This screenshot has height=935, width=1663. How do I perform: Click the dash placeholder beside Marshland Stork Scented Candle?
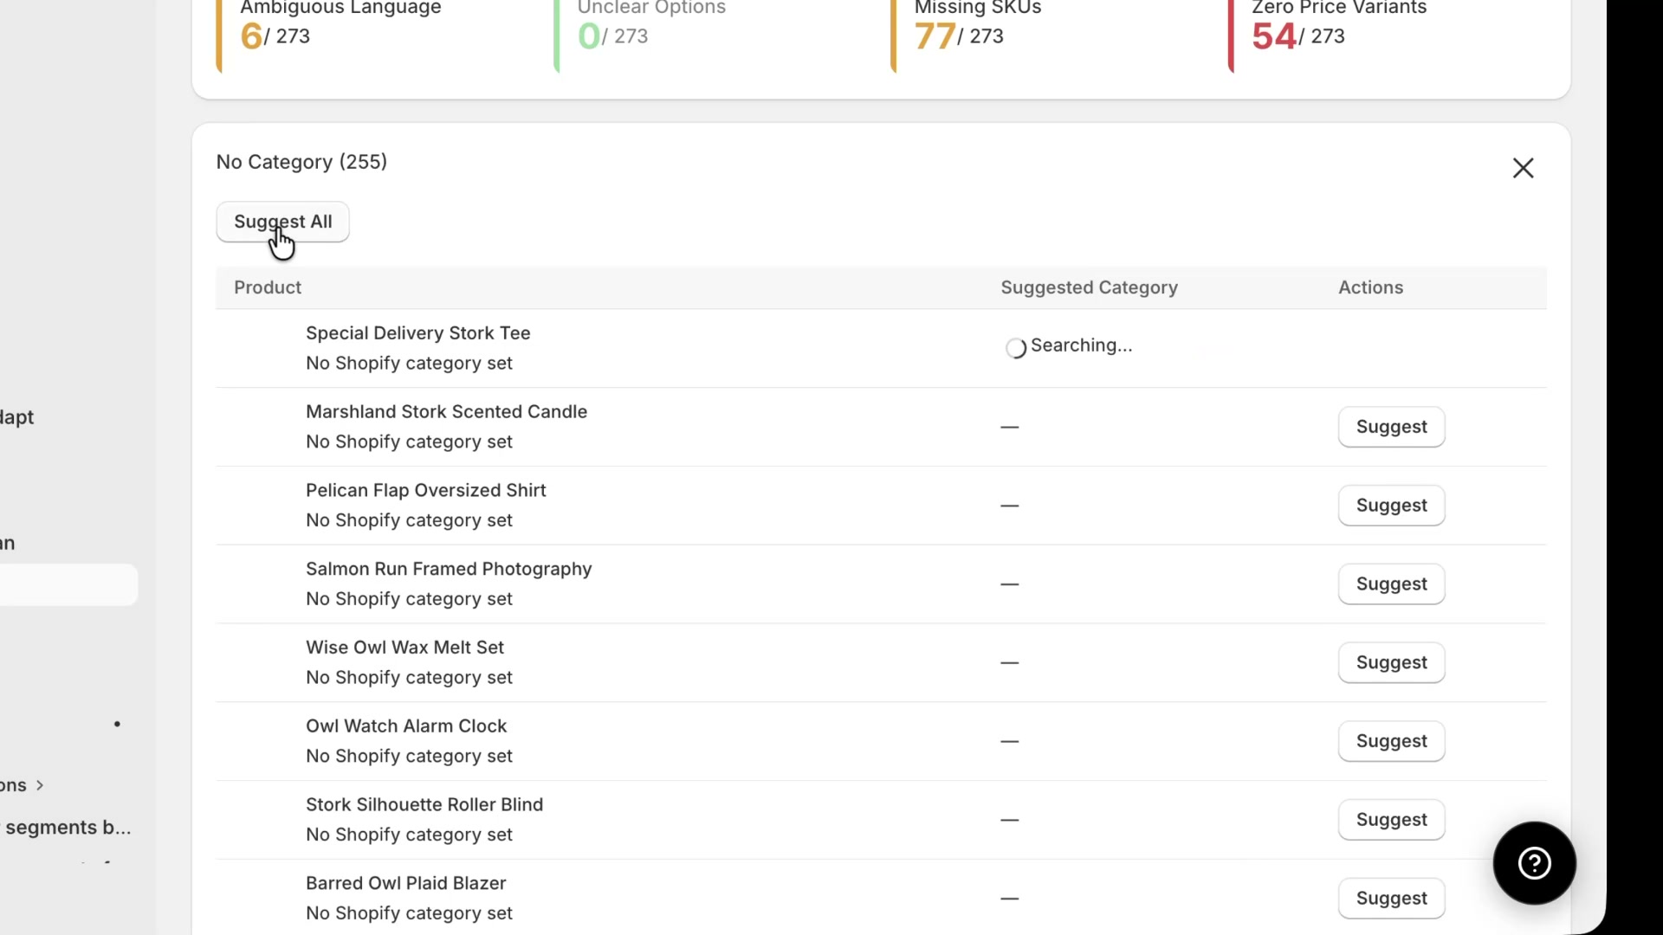[1010, 427]
